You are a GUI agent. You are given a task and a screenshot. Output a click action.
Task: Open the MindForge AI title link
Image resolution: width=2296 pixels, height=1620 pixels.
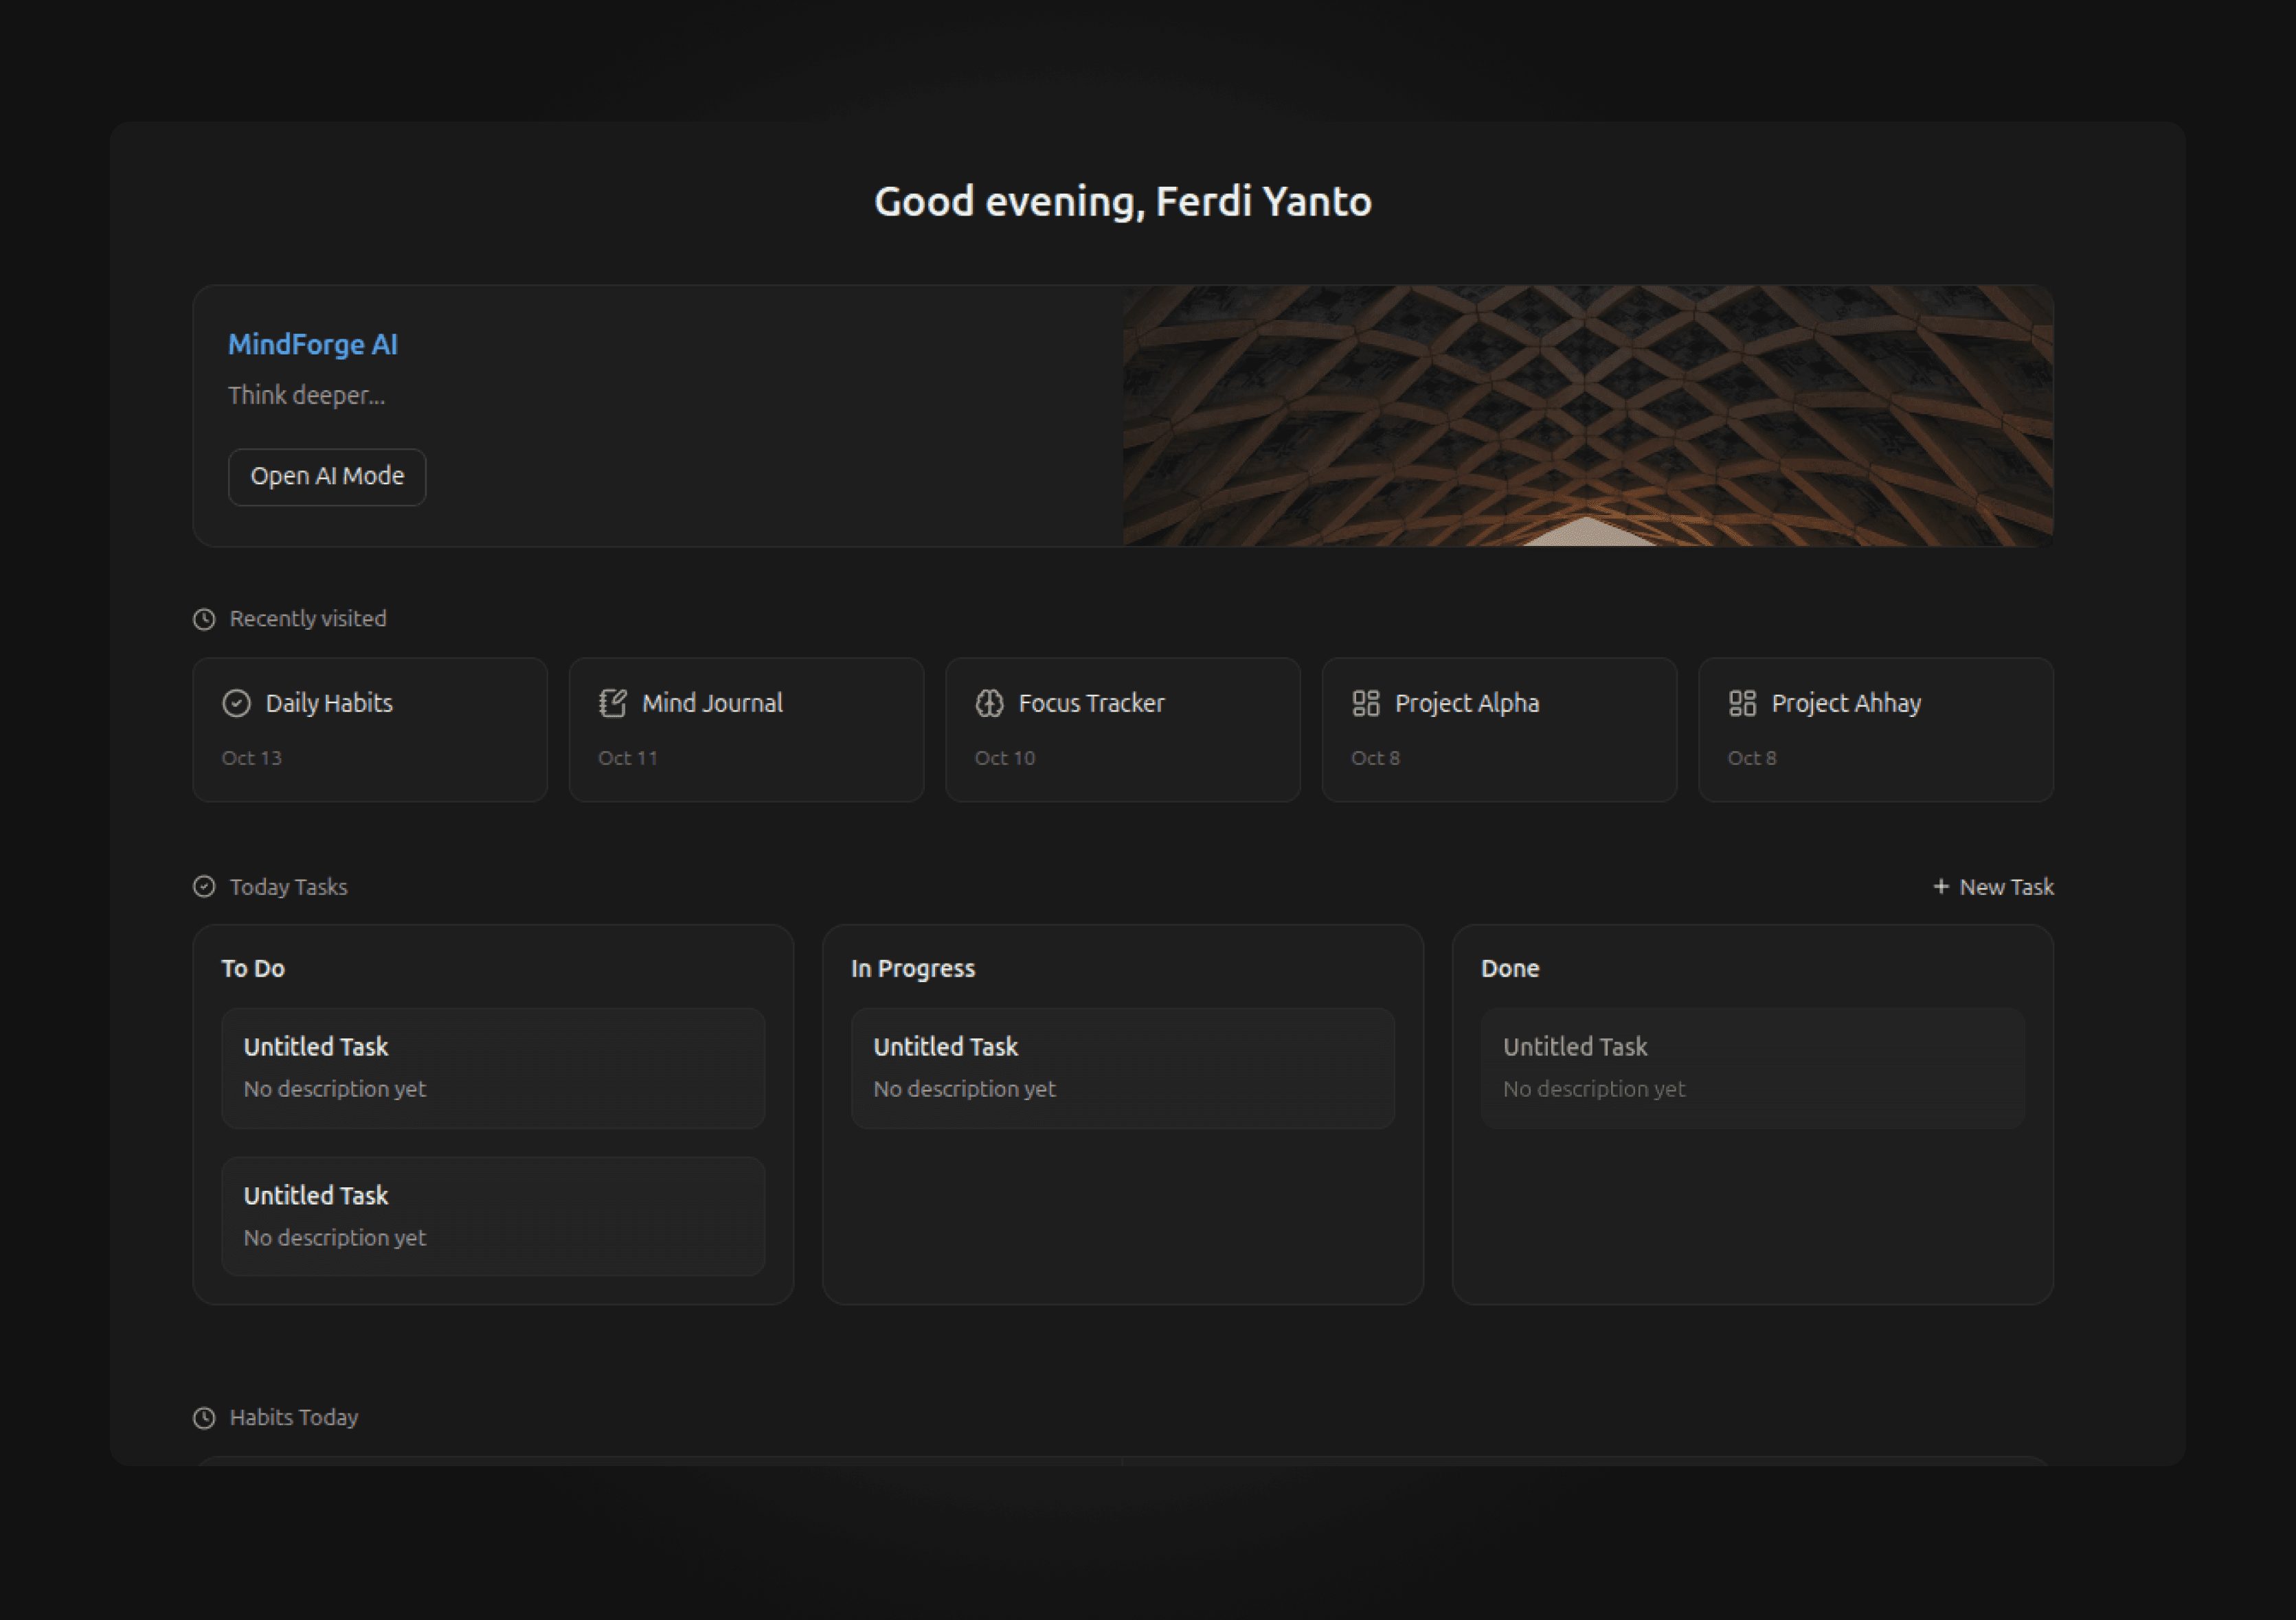(x=312, y=345)
